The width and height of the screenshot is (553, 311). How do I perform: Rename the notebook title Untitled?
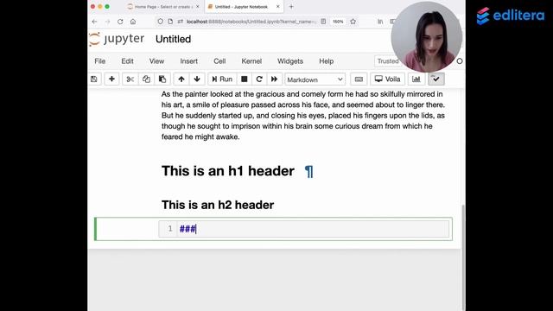(x=173, y=39)
